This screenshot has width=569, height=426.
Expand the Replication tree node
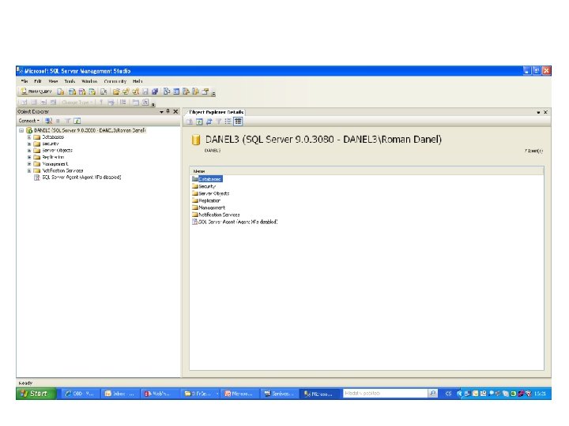(29, 157)
